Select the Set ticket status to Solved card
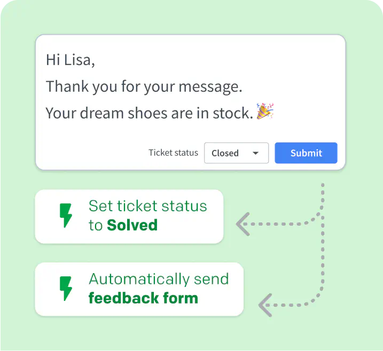The height and width of the screenshot is (351, 383). [x=129, y=217]
